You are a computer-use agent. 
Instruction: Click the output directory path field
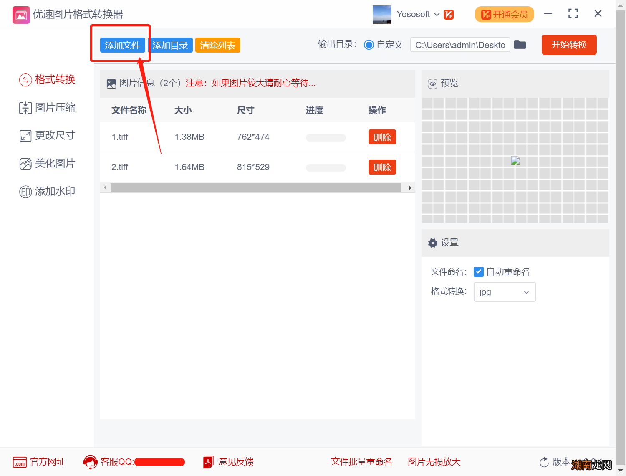point(460,45)
